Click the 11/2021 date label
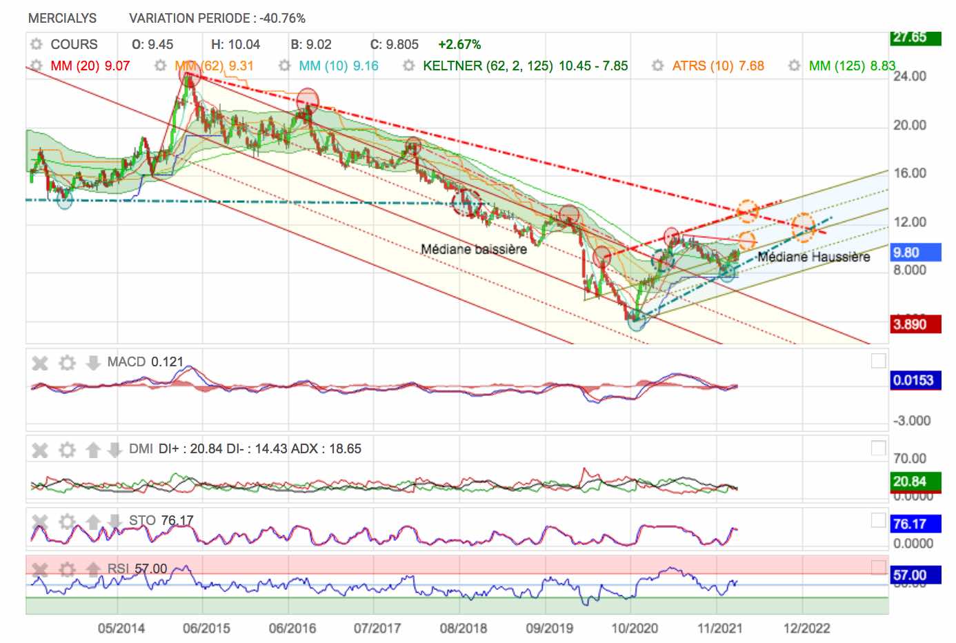 720,628
